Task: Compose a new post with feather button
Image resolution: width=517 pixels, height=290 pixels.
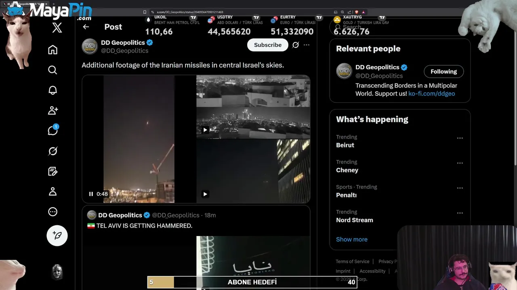Action: (57, 235)
